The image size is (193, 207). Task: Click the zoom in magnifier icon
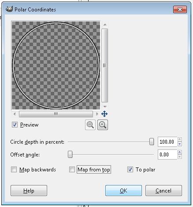[x=103, y=125]
